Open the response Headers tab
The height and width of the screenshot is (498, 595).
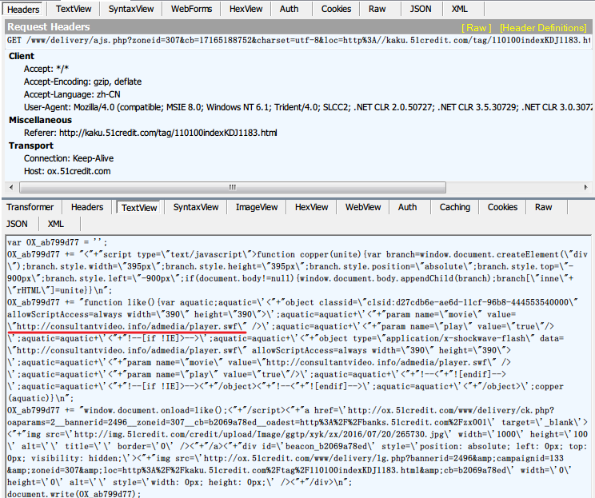point(87,207)
